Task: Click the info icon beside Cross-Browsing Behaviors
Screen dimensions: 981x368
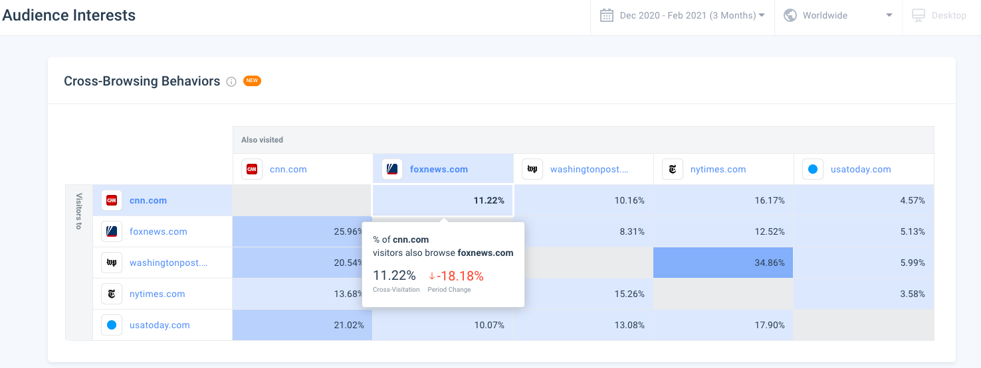Action: [x=231, y=82]
